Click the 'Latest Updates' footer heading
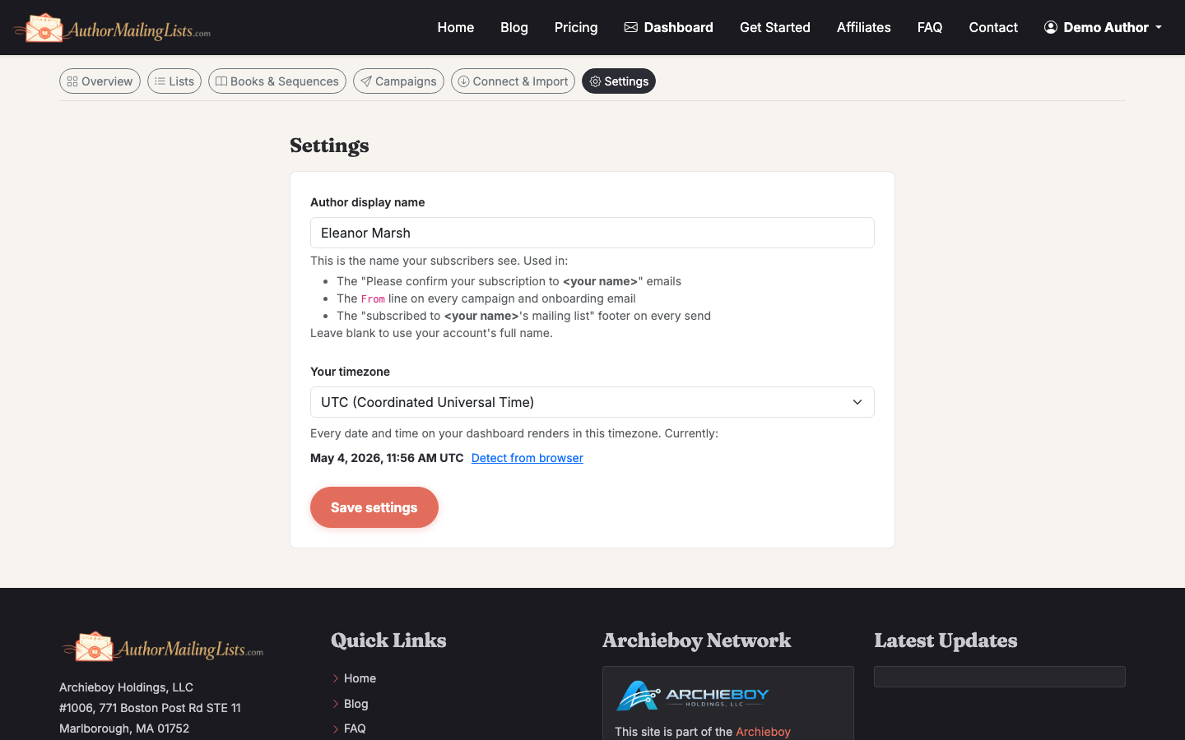 coord(946,641)
